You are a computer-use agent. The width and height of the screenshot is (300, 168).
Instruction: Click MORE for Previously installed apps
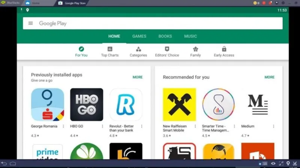(138, 77)
